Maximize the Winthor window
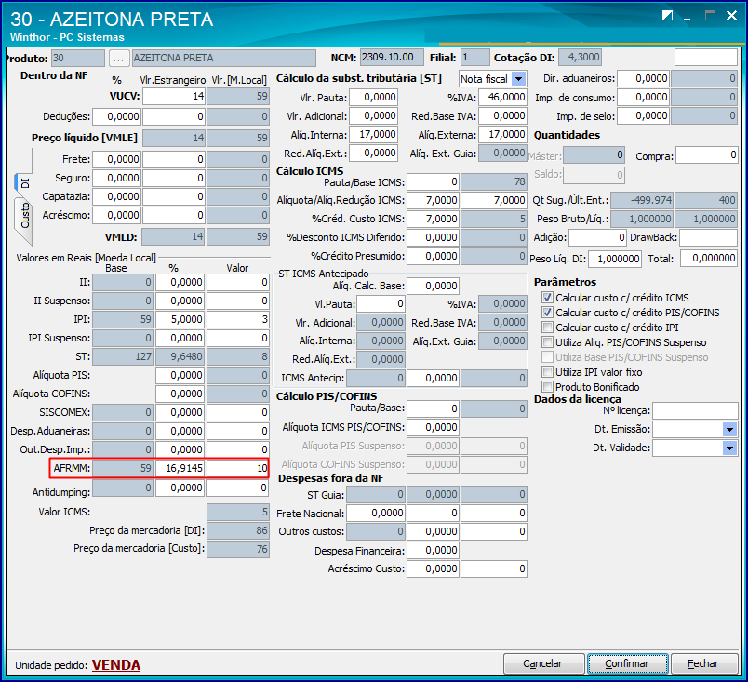The width and height of the screenshot is (748, 682). (x=710, y=16)
